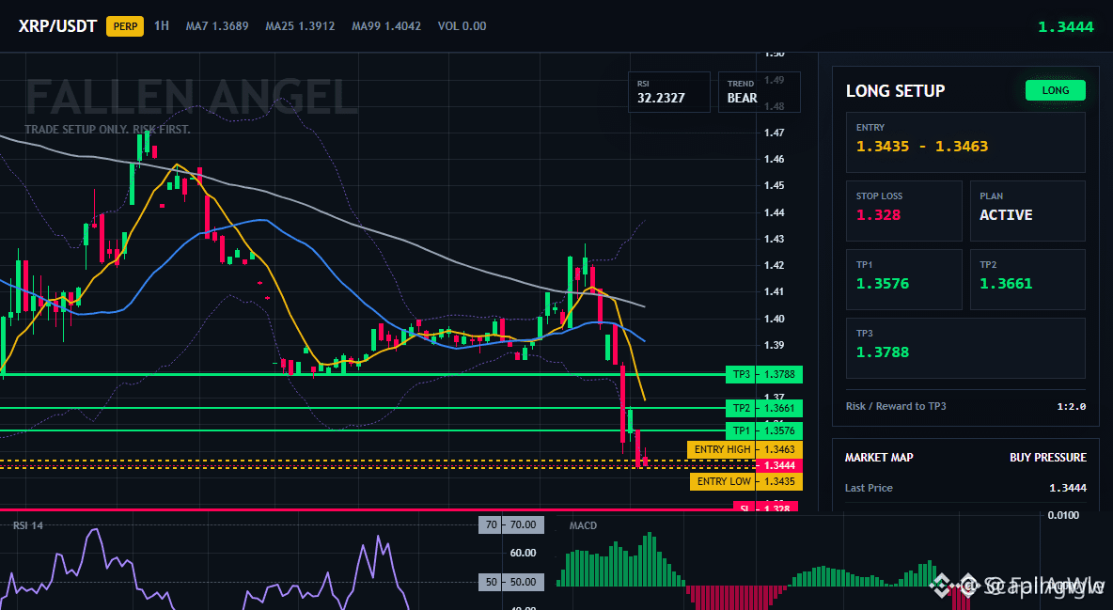Click the MARKET MAP heading

(x=879, y=458)
